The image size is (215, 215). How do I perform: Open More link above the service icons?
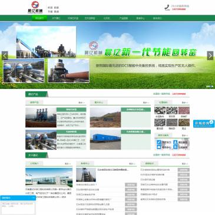coord(185,135)
